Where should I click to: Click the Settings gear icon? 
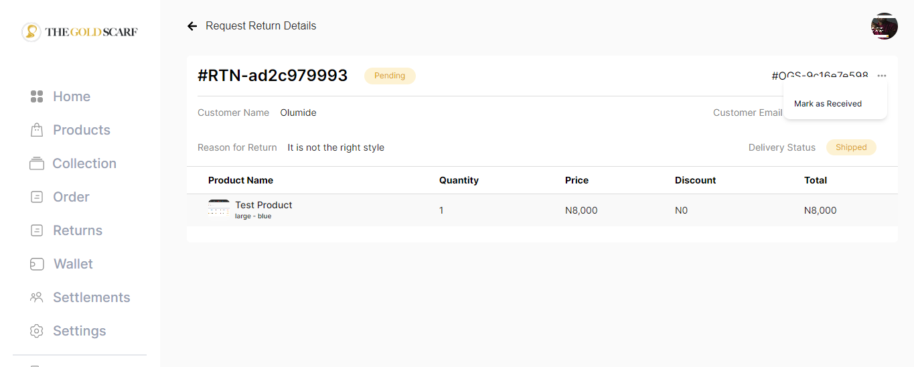(x=37, y=331)
